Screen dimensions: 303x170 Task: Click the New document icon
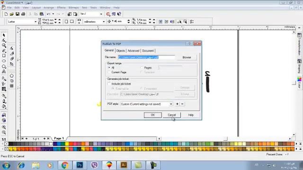pos(6,14)
